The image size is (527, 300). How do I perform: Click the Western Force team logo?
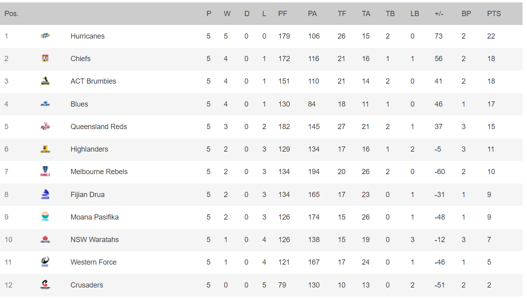(x=45, y=262)
